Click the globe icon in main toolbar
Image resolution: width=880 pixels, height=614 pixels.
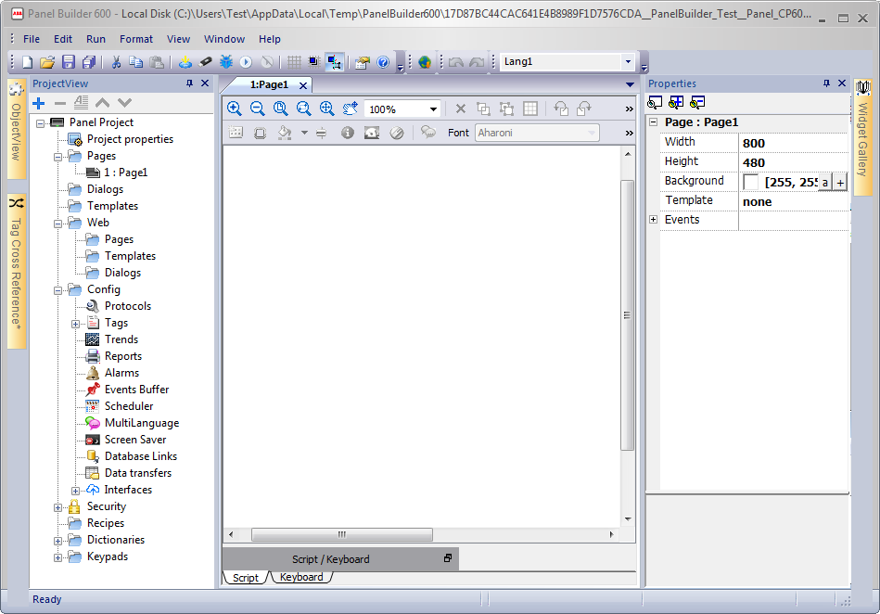(x=425, y=62)
